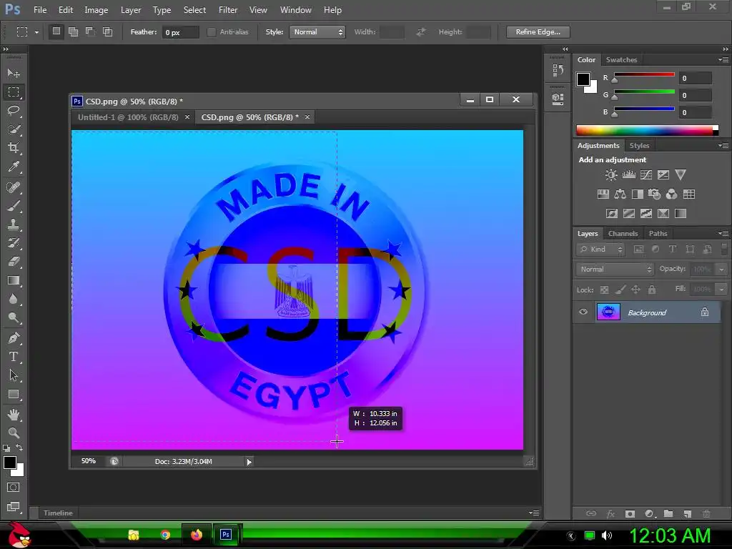Open the Opacity dropdown arrow
Viewport: 732px width, 549px height.
pos(722,269)
